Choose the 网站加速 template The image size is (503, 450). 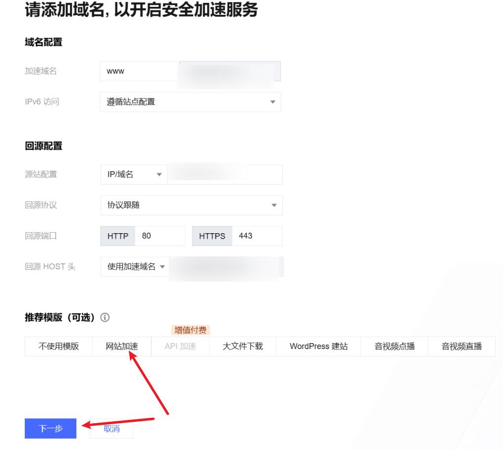click(122, 347)
